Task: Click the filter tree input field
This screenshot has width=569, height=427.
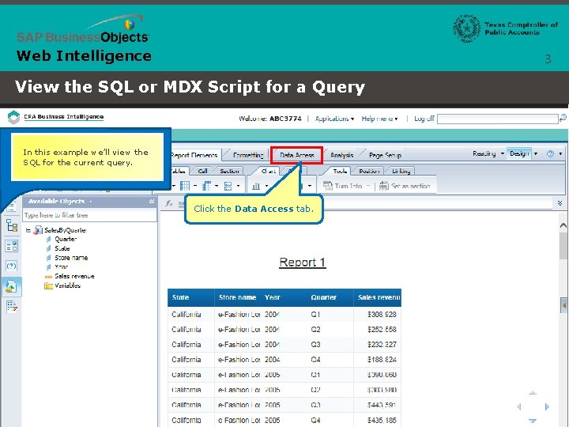Action: tap(90, 215)
